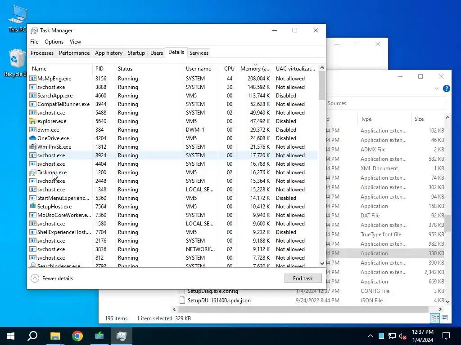Sort processes by PID column header
Image resolution: width=461 pixels, height=345 pixels.
(x=104, y=69)
